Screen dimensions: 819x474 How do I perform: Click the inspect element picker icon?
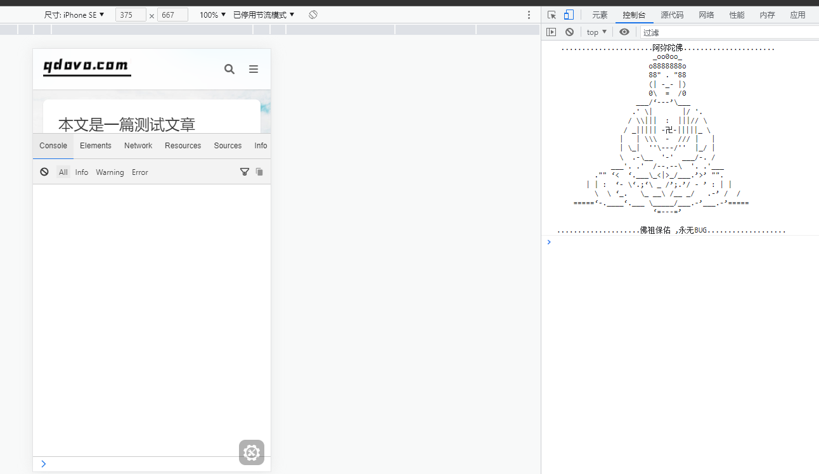click(x=551, y=15)
